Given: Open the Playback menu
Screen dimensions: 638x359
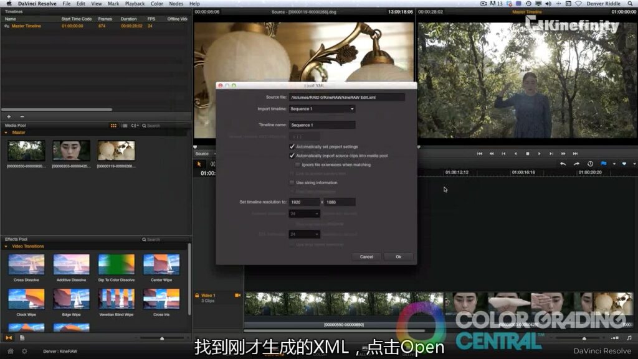Looking at the screenshot, I should 135,4.
